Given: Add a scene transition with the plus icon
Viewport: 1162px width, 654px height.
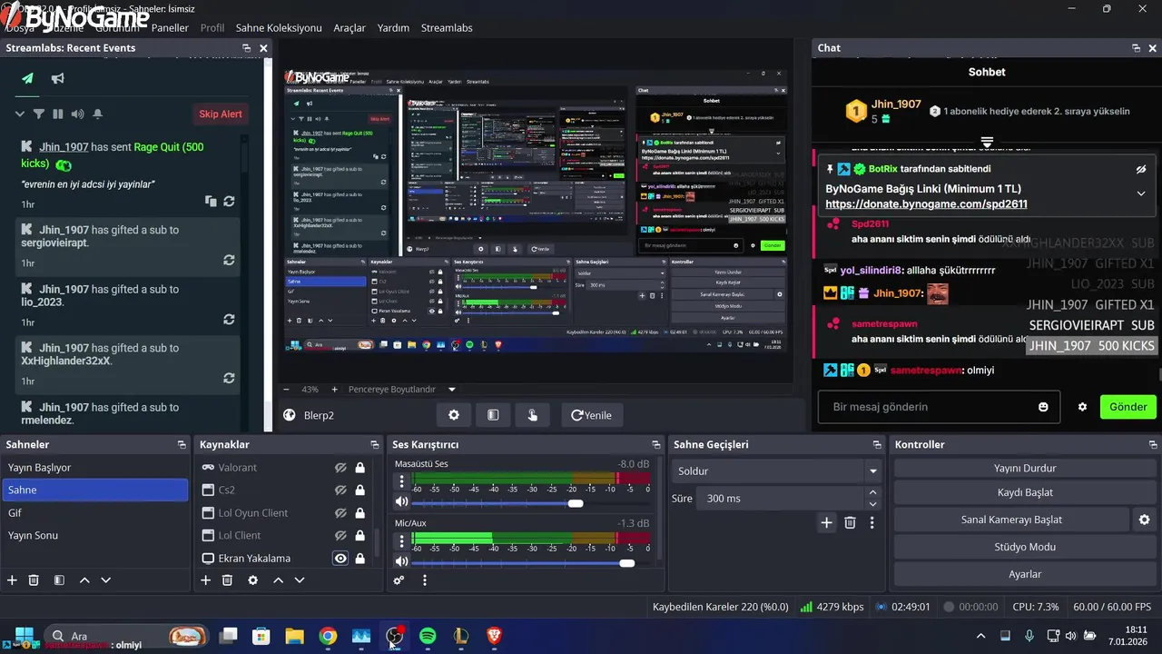Looking at the screenshot, I should [x=826, y=522].
